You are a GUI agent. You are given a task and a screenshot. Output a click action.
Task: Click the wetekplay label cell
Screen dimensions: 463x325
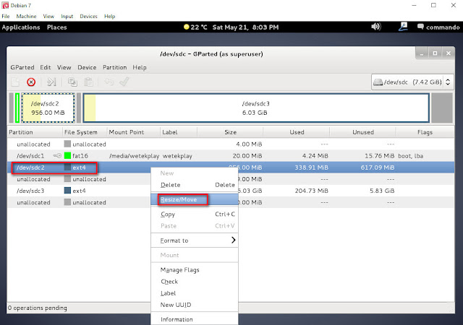tap(177, 156)
